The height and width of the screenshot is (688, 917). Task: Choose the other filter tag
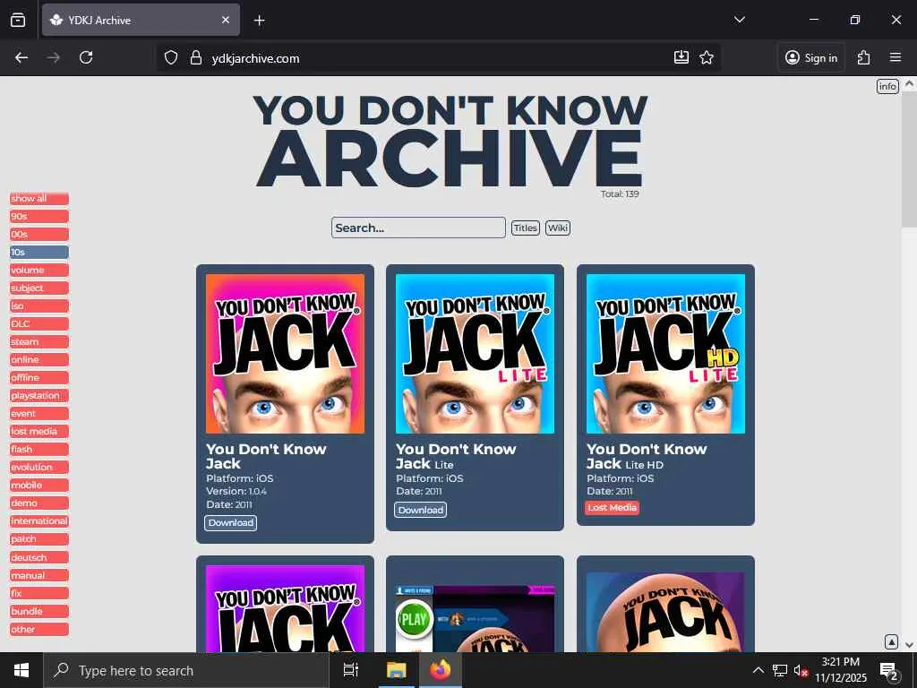coord(39,630)
